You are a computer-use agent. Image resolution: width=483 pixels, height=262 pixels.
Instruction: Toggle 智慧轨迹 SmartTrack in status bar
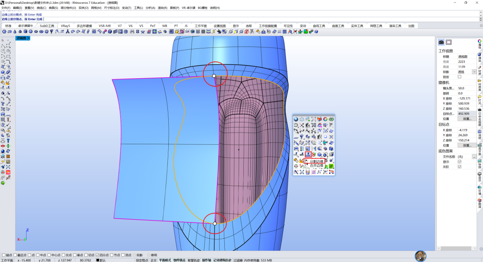click(193, 260)
